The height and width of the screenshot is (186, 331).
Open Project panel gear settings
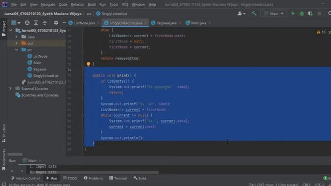pyautogui.click(x=56, y=23)
